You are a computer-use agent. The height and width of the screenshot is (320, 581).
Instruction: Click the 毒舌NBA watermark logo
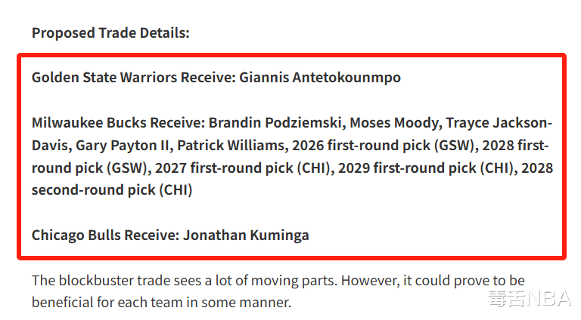530,299
